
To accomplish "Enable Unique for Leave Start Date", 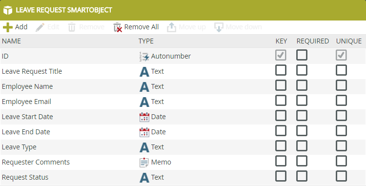I will 341,116.
